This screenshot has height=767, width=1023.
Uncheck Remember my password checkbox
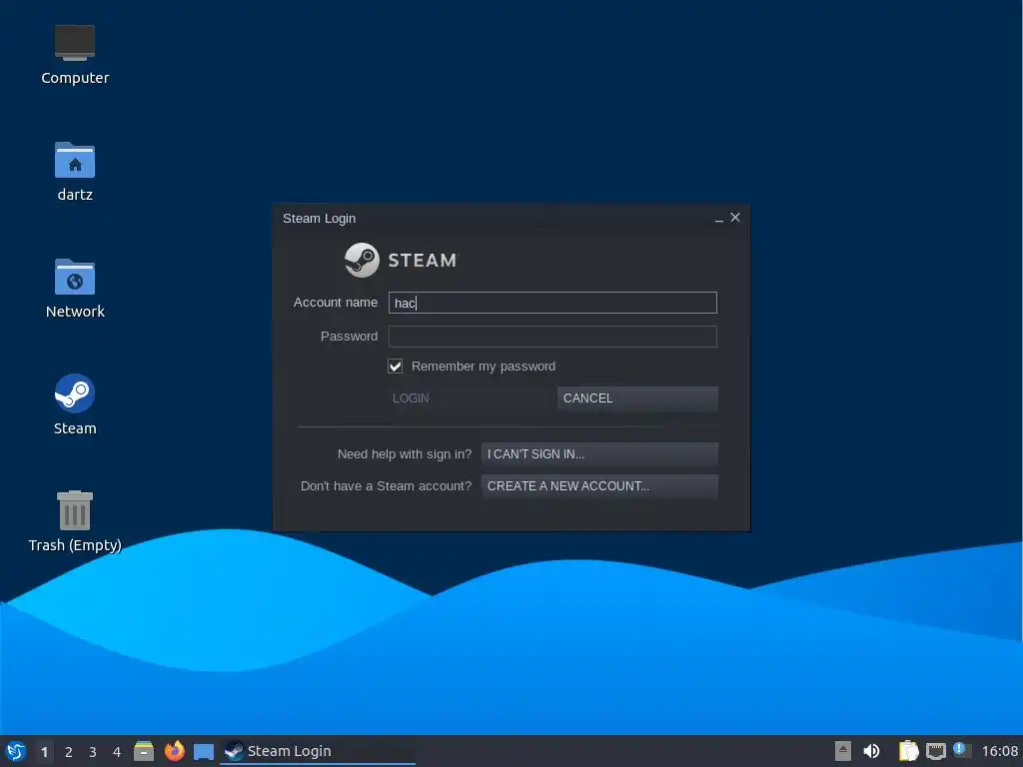(x=396, y=366)
